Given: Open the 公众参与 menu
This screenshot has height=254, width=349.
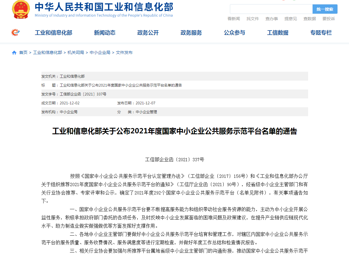Looking at the screenshot, I should (234, 33).
